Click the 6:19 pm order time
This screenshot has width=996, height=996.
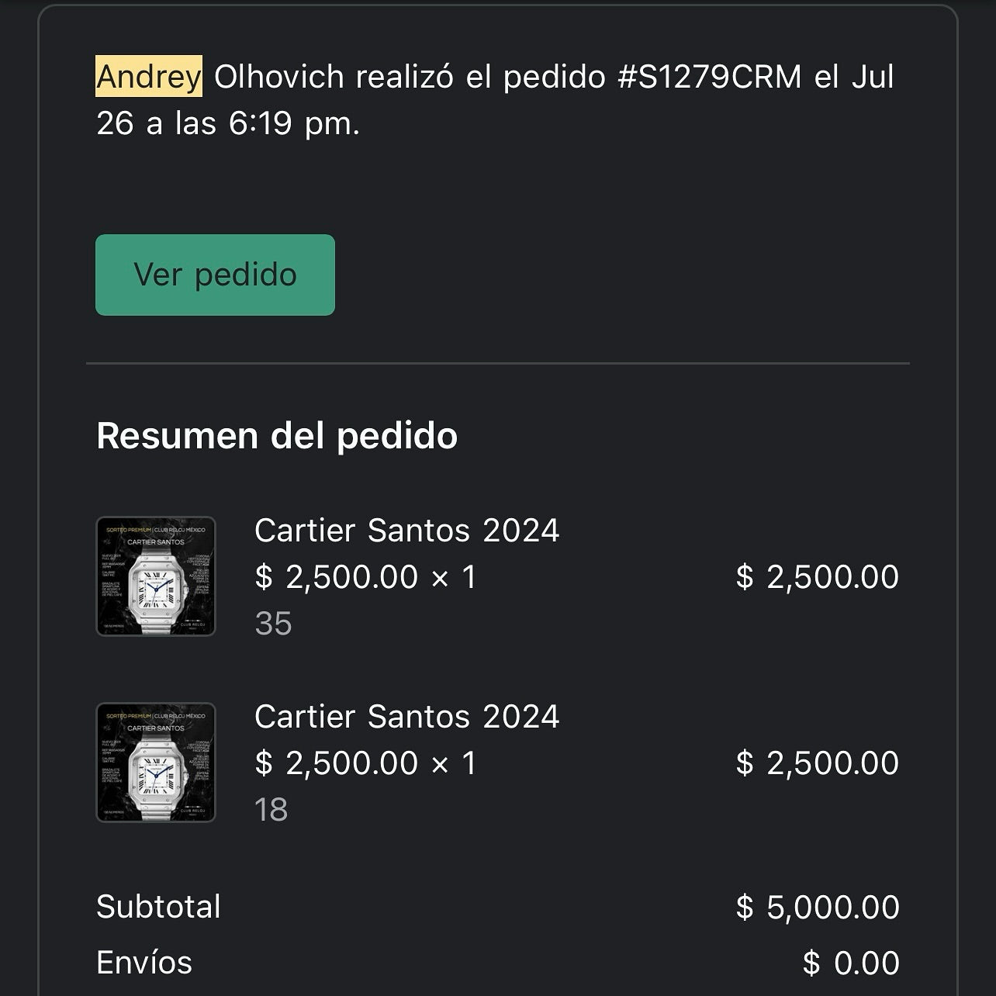click(294, 123)
